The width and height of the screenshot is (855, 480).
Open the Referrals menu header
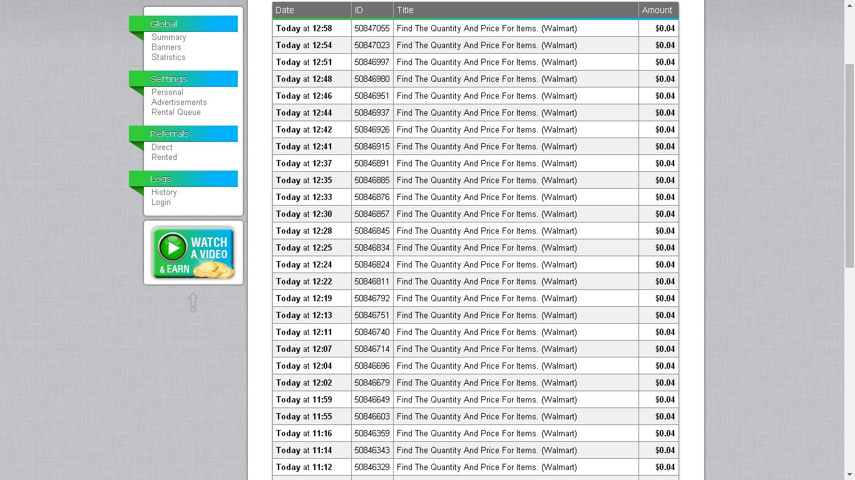[x=183, y=134]
